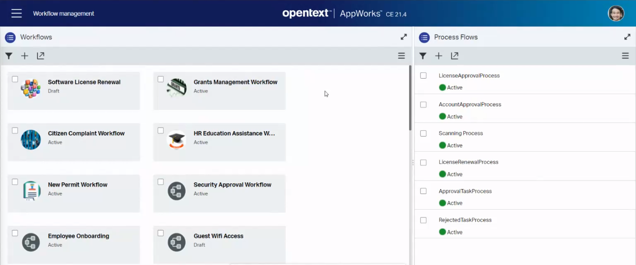Click the user profile avatar
The image size is (636, 265).
[x=616, y=13]
